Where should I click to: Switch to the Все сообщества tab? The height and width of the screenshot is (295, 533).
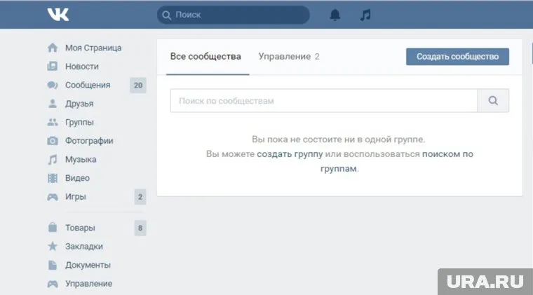click(205, 56)
